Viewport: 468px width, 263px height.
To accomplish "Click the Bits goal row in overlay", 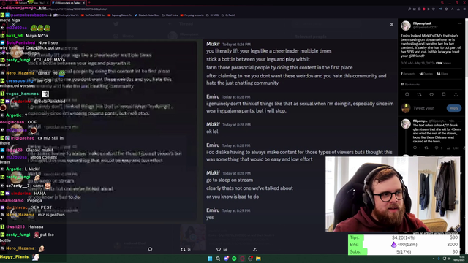I will 404,245.
